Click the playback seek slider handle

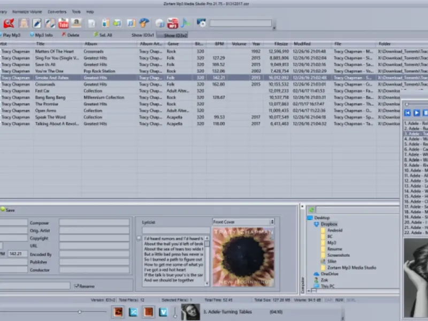click(80, 311)
